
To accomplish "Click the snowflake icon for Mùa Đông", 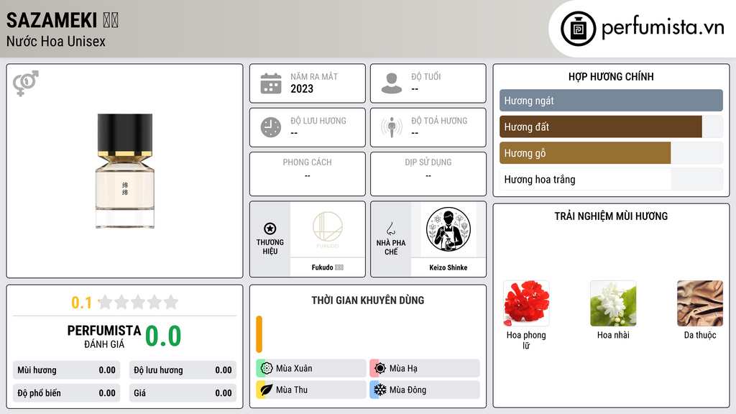I will pyautogui.click(x=380, y=390).
